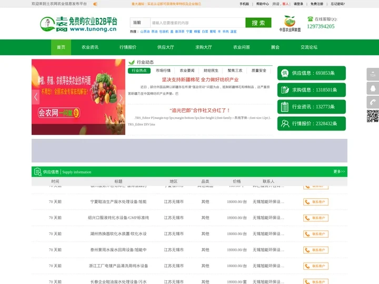
Task: Click the green telephone icon beside 在线客服QQ
Action: point(310,19)
